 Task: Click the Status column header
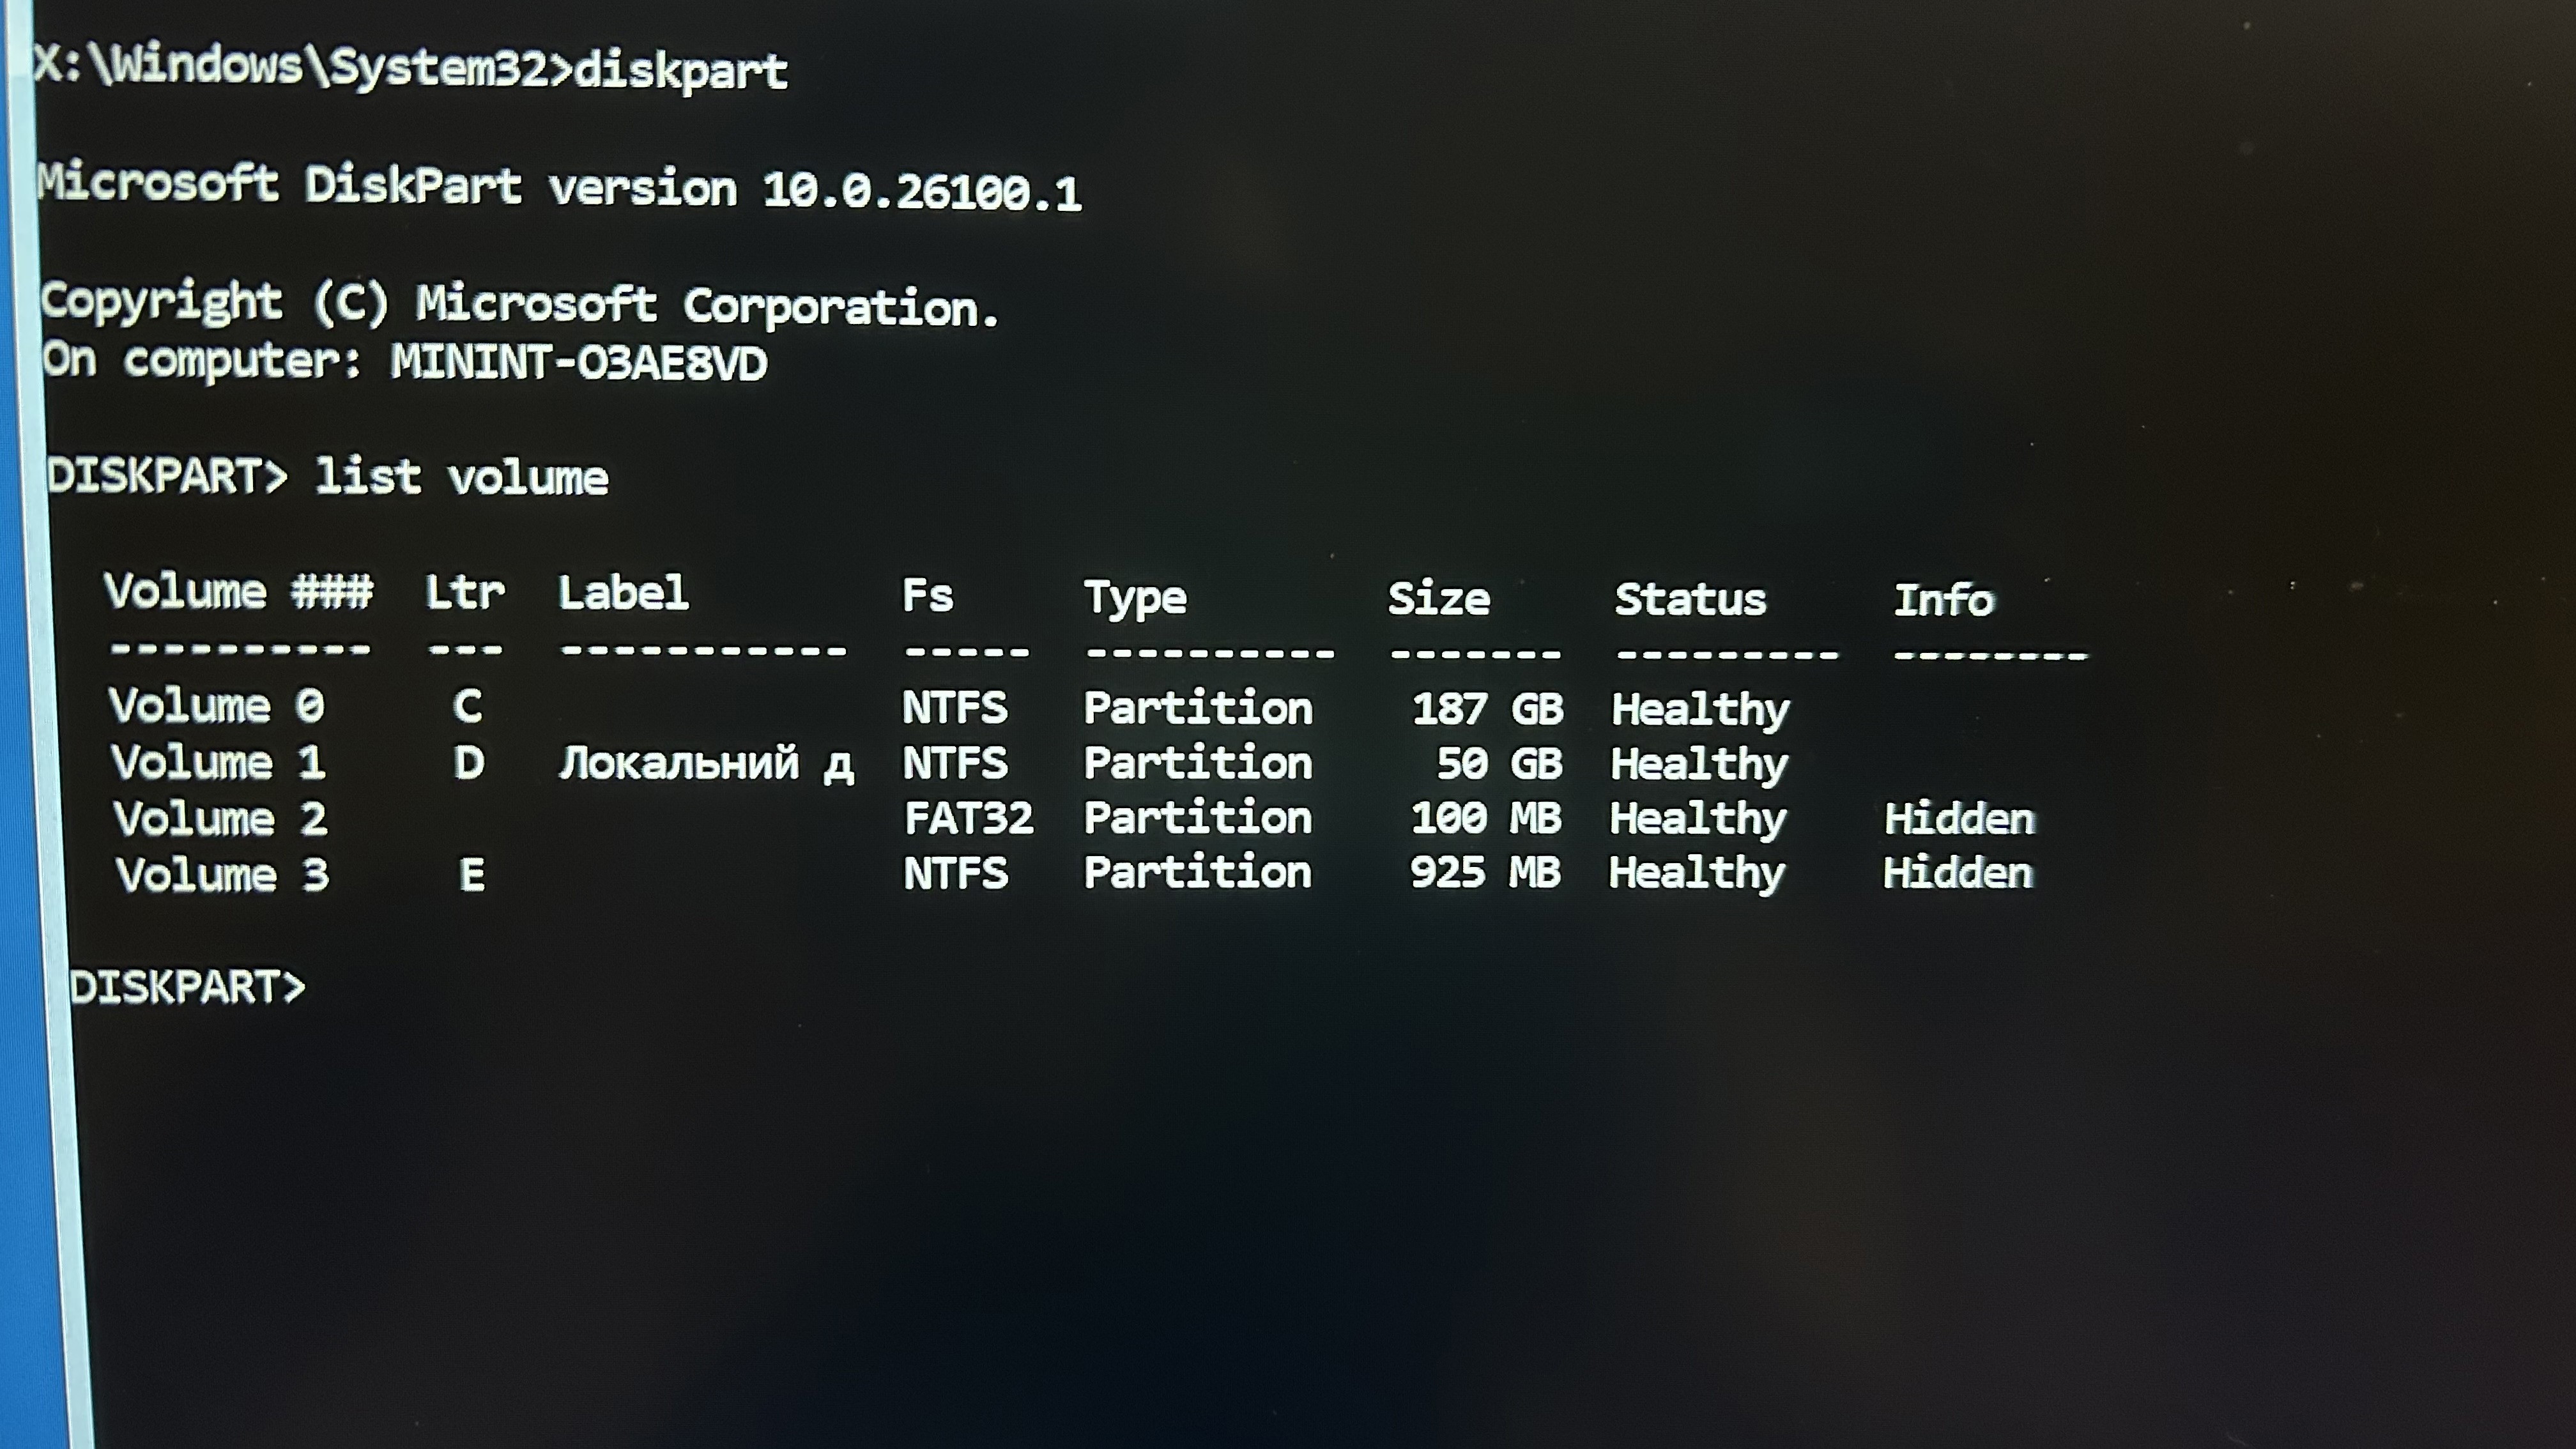pos(1690,600)
